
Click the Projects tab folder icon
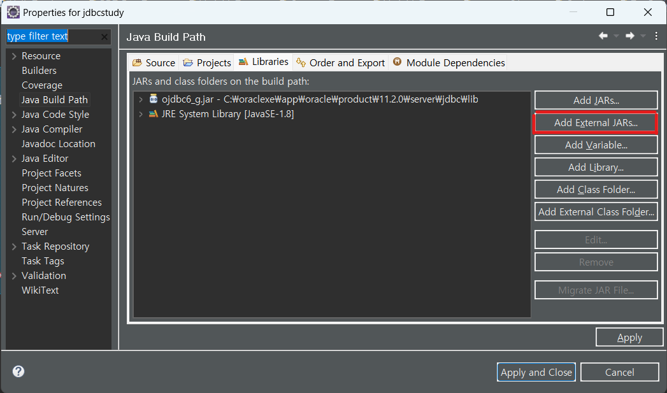pos(187,63)
